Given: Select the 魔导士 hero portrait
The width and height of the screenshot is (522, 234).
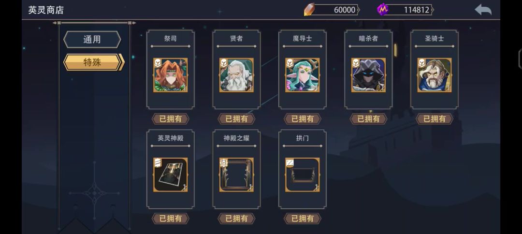Looking at the screenshot, I should 302,75.
